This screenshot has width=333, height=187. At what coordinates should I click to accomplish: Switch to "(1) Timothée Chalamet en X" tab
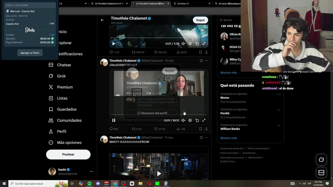(109, 4)
